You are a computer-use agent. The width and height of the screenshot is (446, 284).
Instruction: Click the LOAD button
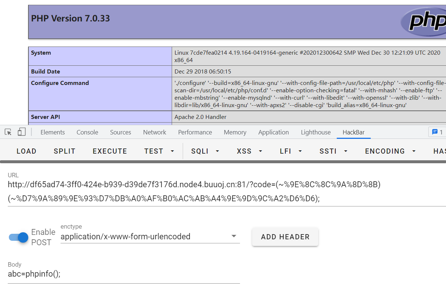[x=27, y=151]
